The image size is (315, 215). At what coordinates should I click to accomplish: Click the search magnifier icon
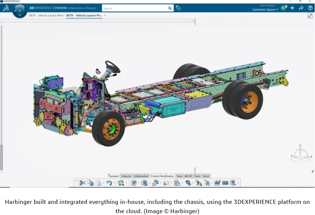point(170,8)
